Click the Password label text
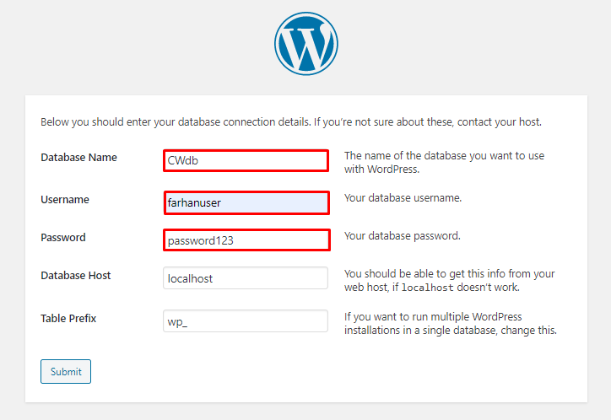The image size is (611, 420). click(63, 238)
